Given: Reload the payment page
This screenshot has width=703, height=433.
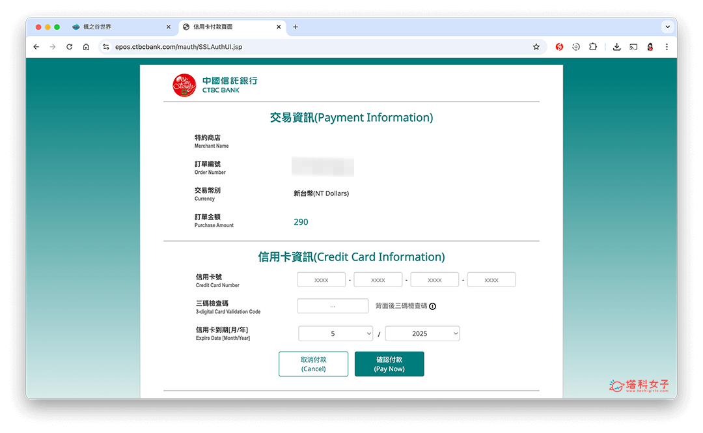Looking at the screenshot, I should pos(70,47).
